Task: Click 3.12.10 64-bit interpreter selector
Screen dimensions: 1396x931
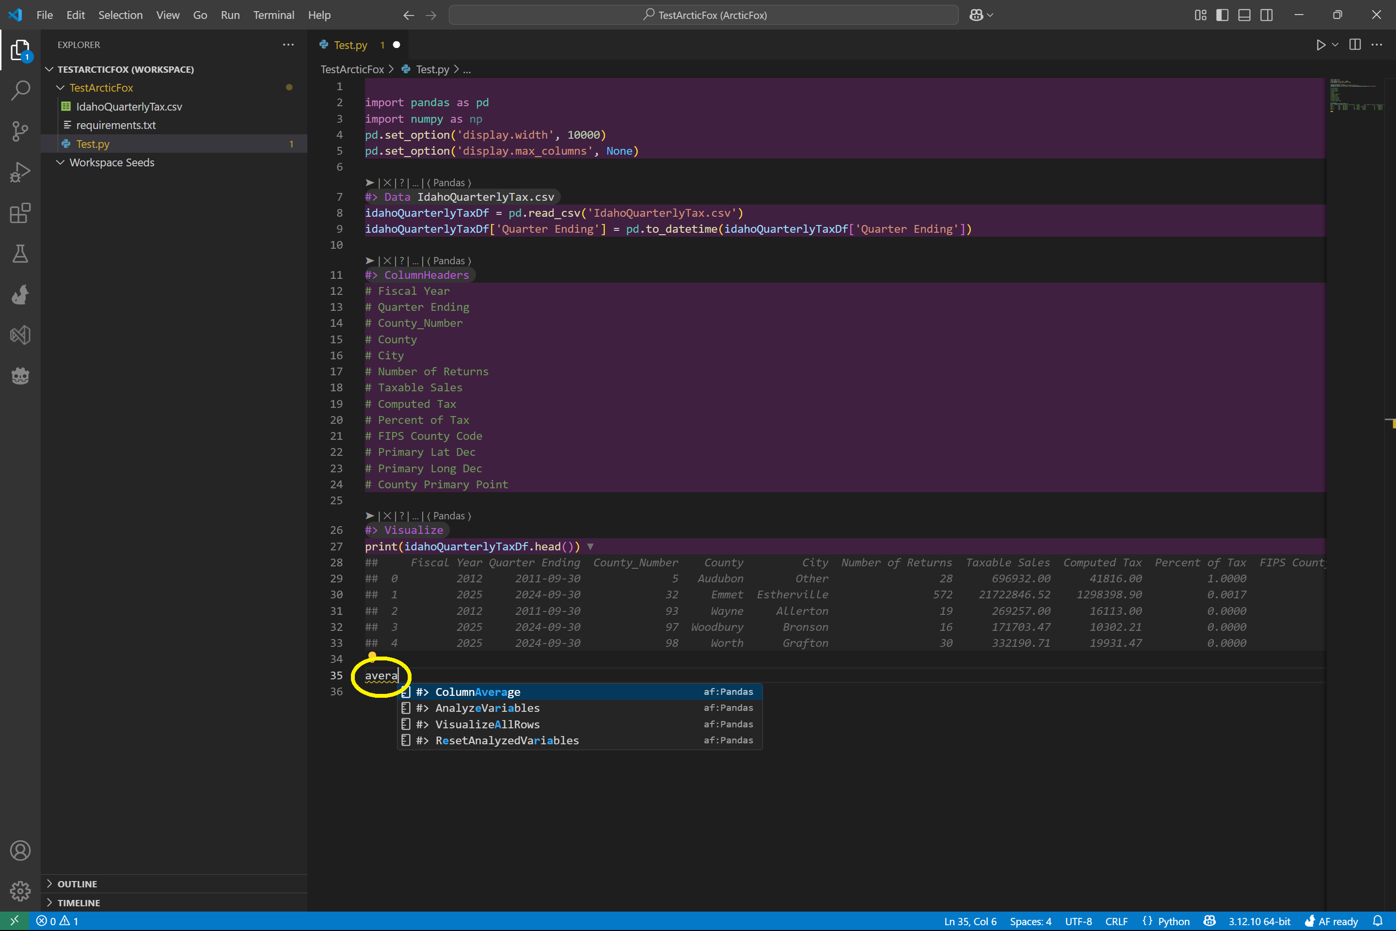Action: coord(1259,921)
